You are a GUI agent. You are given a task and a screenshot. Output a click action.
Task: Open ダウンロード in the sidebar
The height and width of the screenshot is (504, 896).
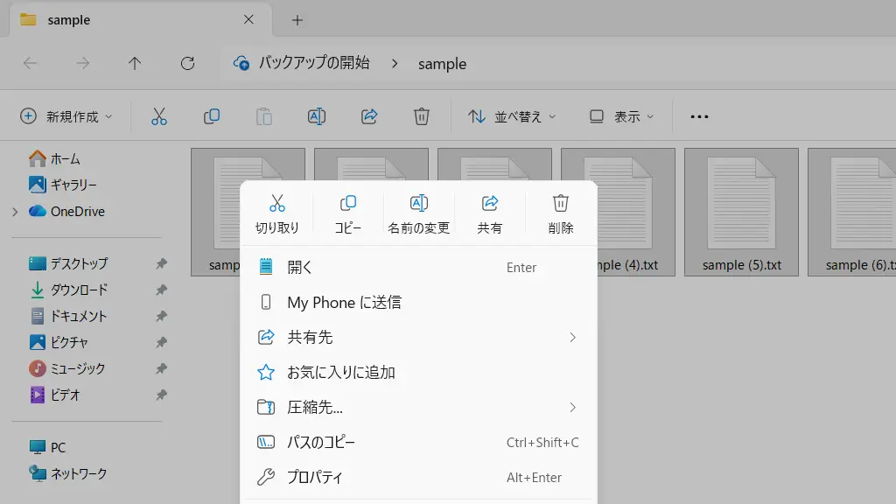pyautogui.click(x=79, y=290)
